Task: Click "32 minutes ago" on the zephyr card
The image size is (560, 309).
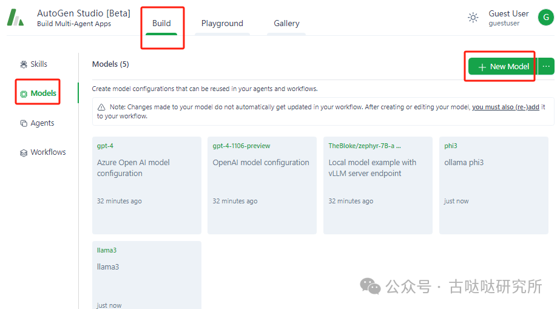Action: click(x=351, y=201)
